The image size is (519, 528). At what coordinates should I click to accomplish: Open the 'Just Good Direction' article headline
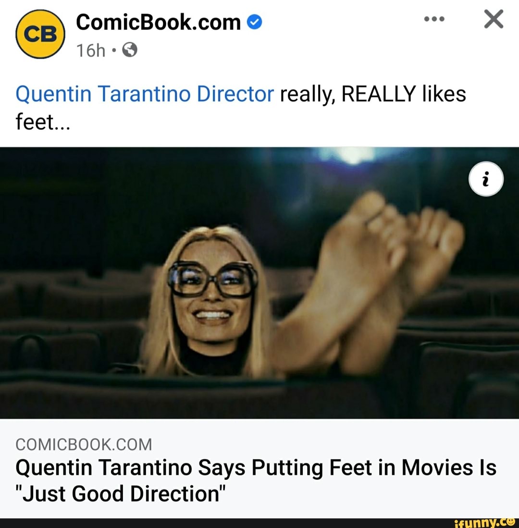point(256,480)
